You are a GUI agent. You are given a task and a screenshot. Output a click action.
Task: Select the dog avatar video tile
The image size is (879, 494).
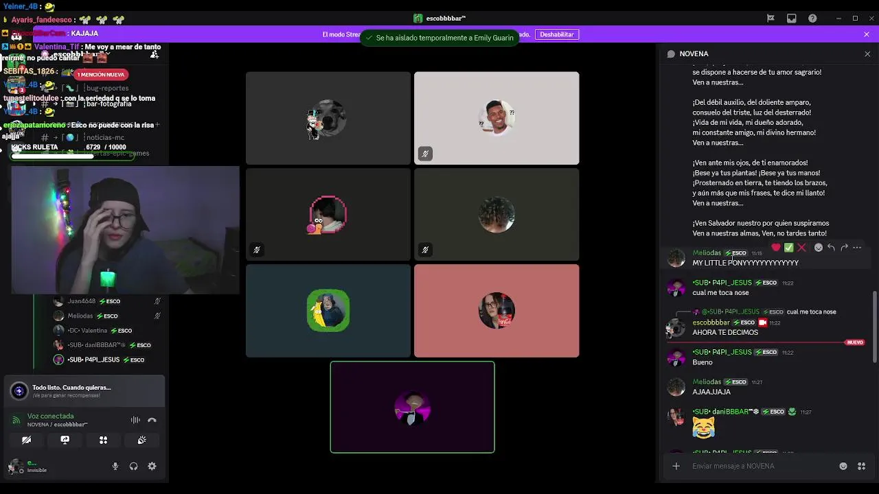[328, 118]
